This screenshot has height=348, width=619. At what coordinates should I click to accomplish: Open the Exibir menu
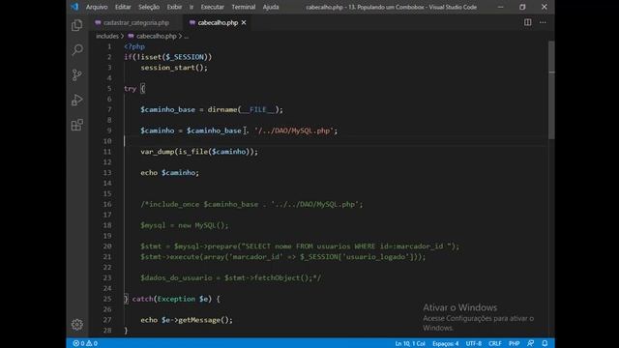[174, 7]
